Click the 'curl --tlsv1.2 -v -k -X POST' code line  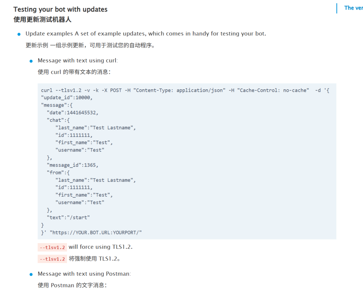click(185, 90)
